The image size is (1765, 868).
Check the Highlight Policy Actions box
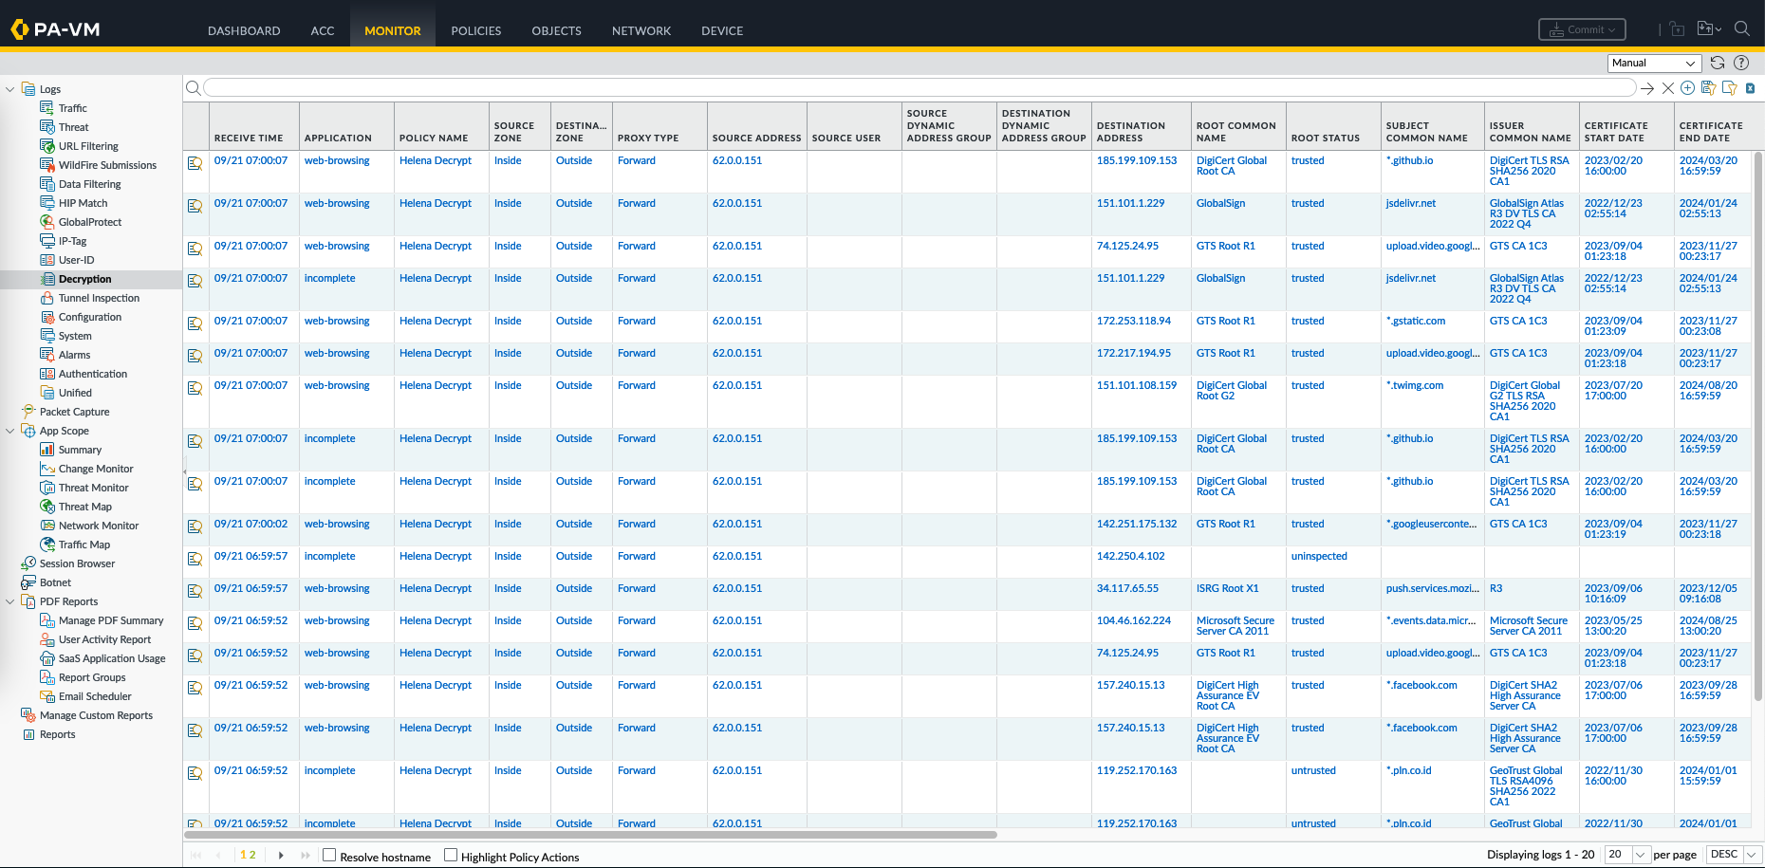coord(451,855)
